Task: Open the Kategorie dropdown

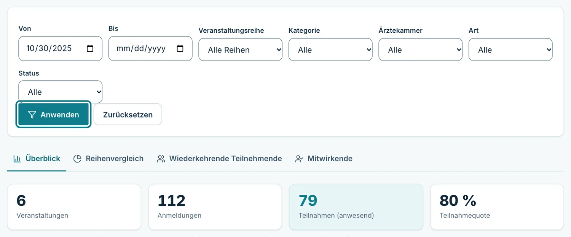Action: tap(330, 49)
